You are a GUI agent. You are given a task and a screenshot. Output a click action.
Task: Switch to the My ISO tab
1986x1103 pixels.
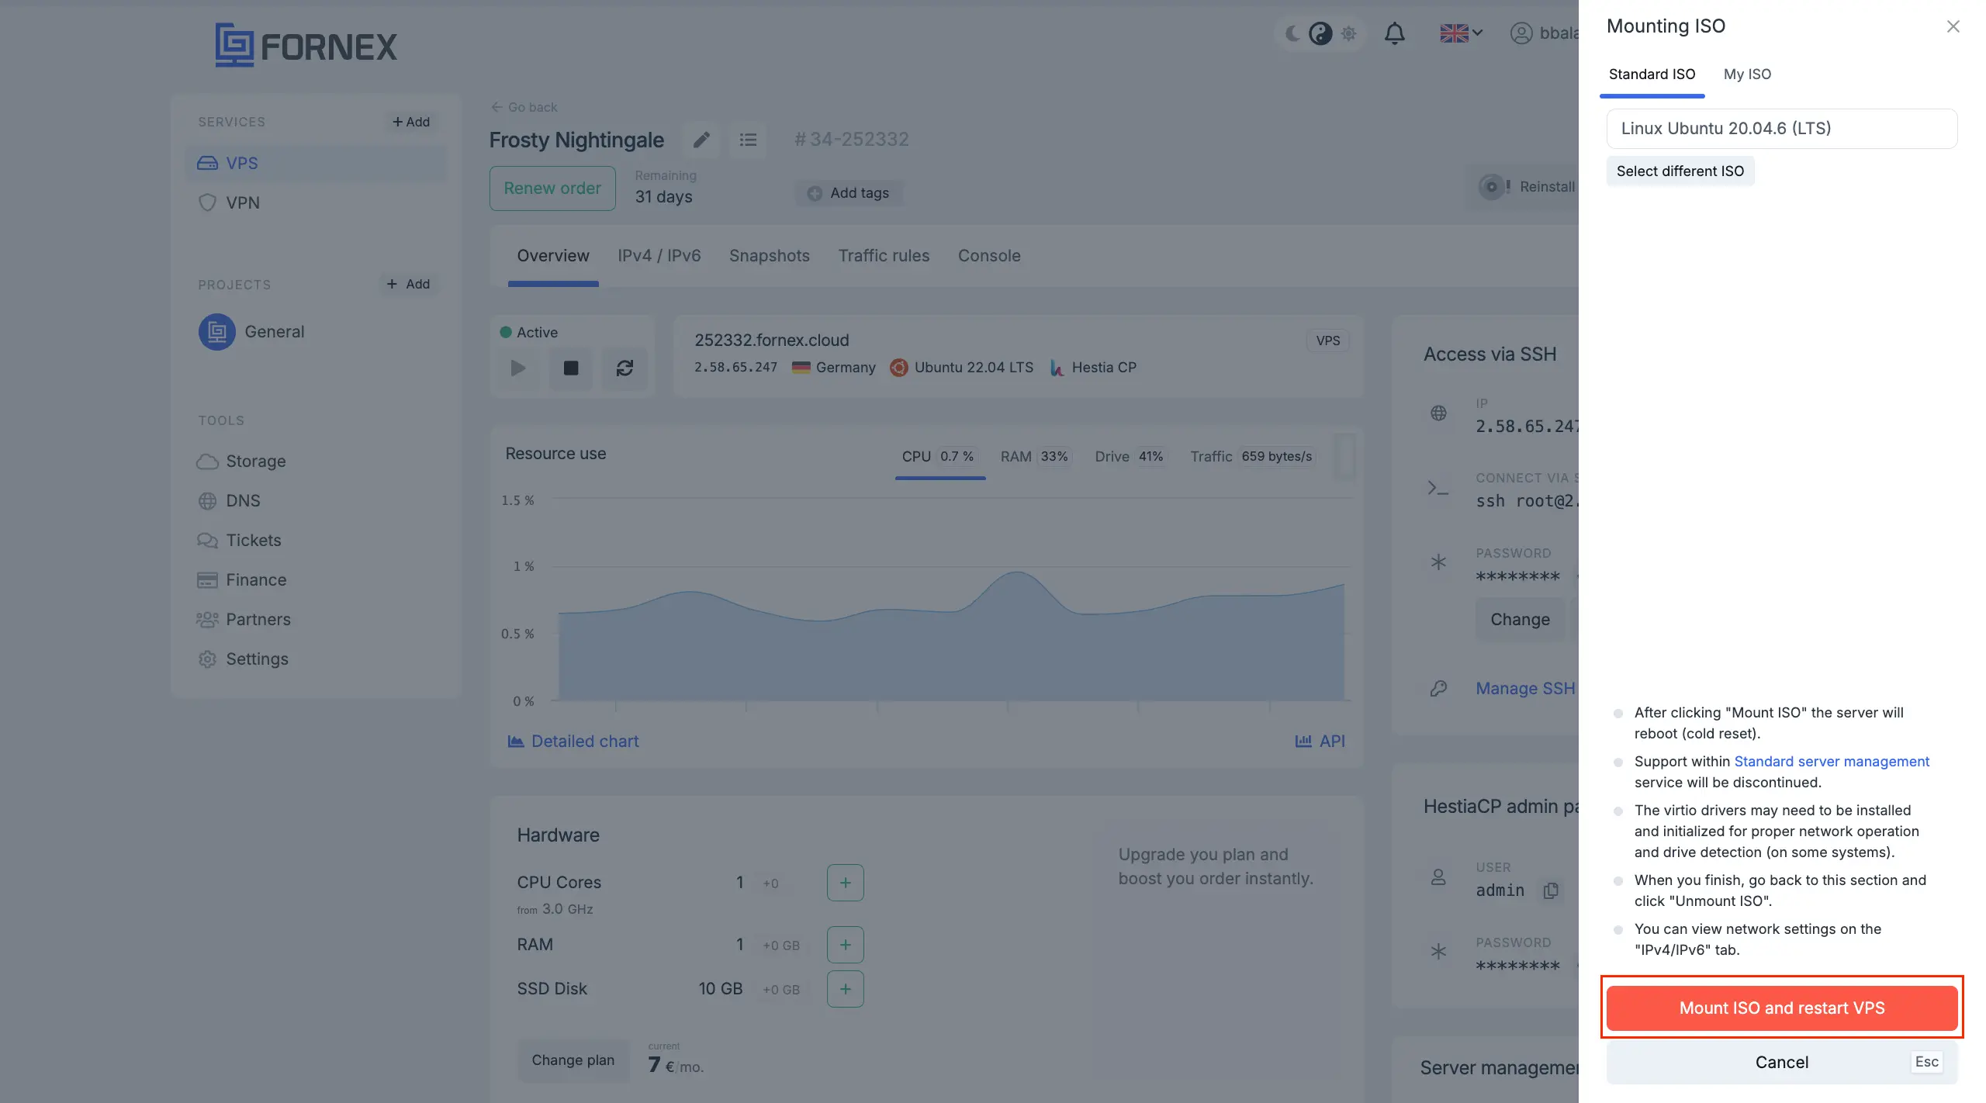tap(1747, 74)
